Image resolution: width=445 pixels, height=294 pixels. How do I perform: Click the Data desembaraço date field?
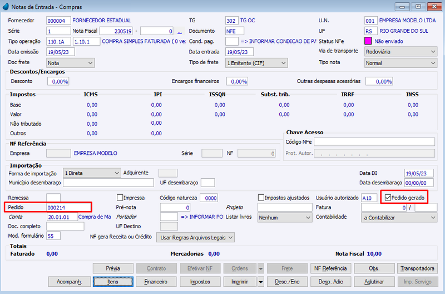tap(419, 183)
